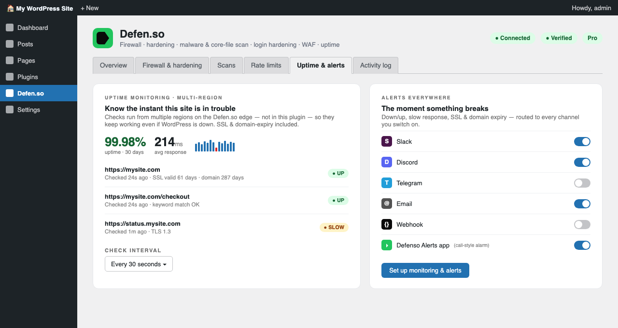Screen dimensions: 618x328
Task: Click UP badge for https://mysite.com/checkout
Action: coord(338,200)
